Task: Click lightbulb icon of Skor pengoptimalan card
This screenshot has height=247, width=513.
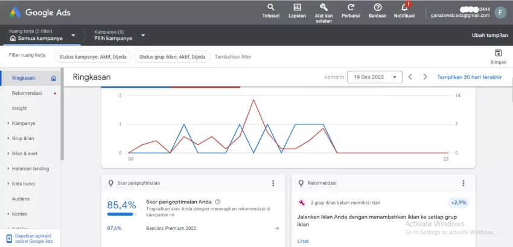Action: click(x=110, y=183)
